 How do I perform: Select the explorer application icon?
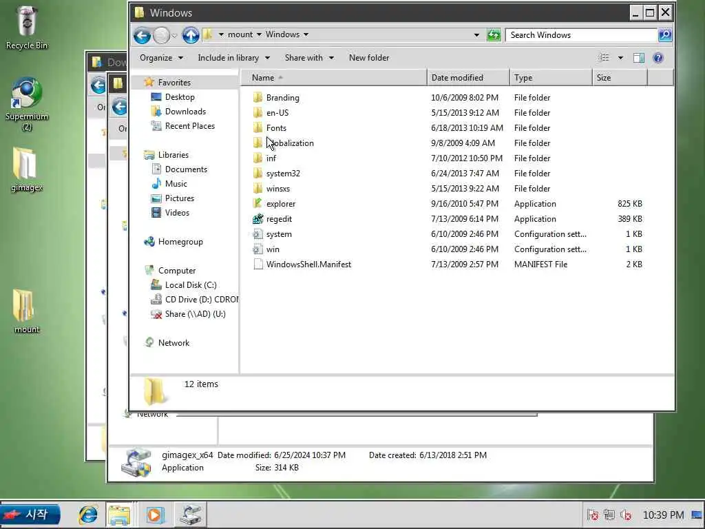257,204
